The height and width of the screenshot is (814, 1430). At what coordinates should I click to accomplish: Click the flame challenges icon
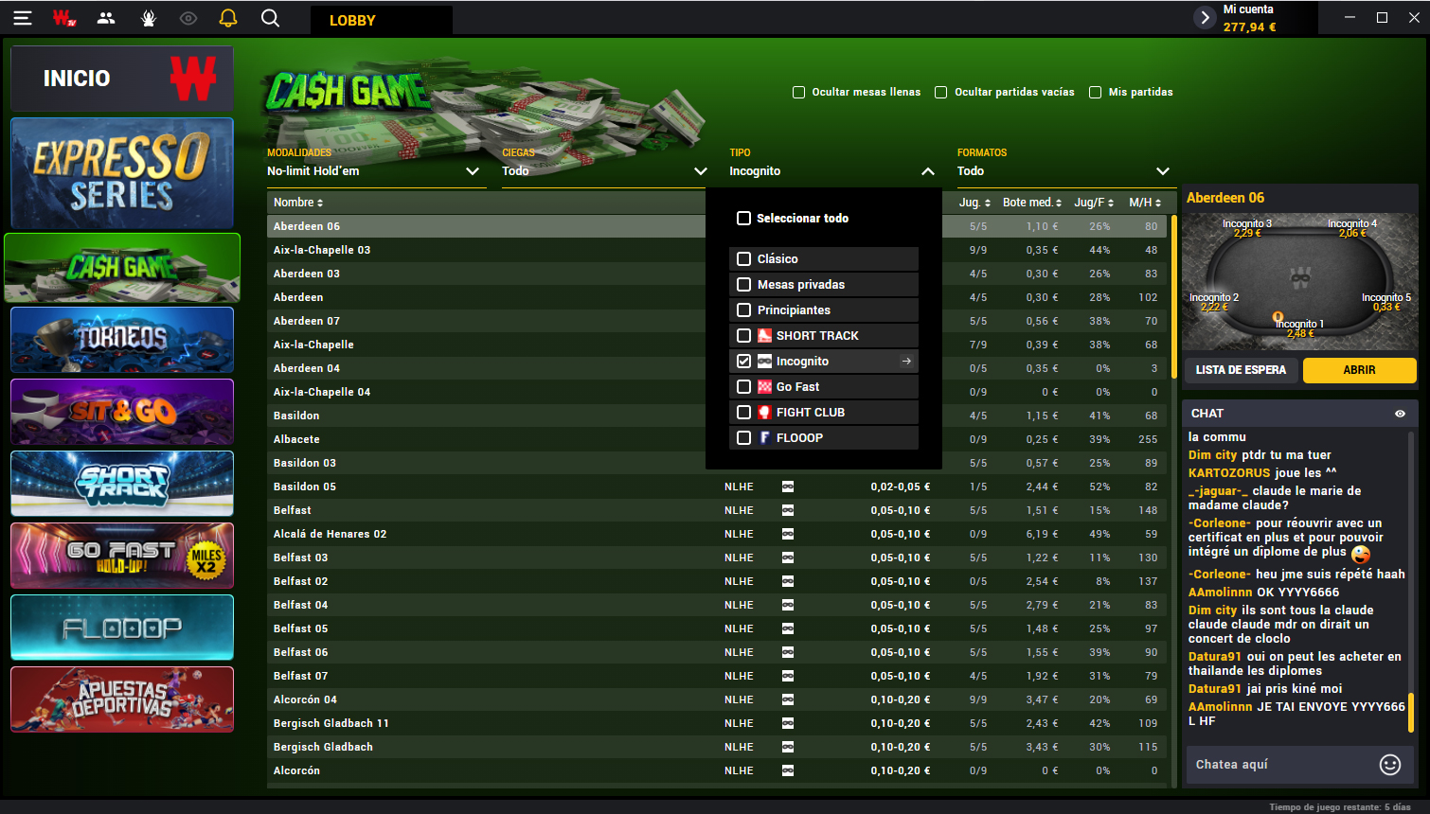[x=148, y=18]
